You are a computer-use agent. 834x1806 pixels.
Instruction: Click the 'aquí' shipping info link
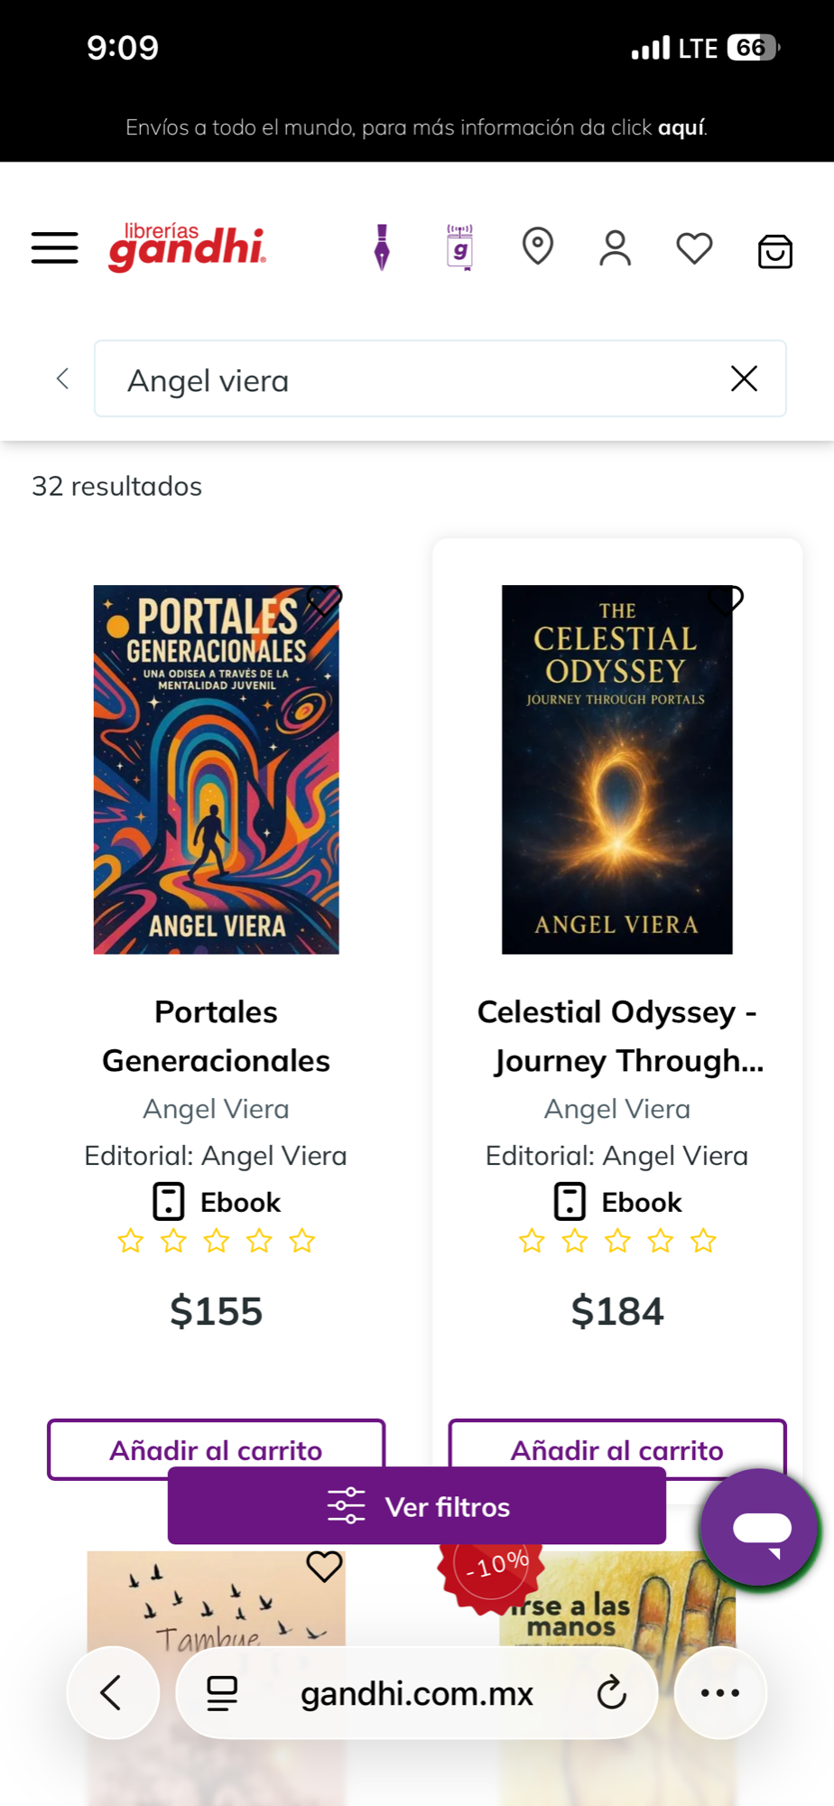click(681, 127)
